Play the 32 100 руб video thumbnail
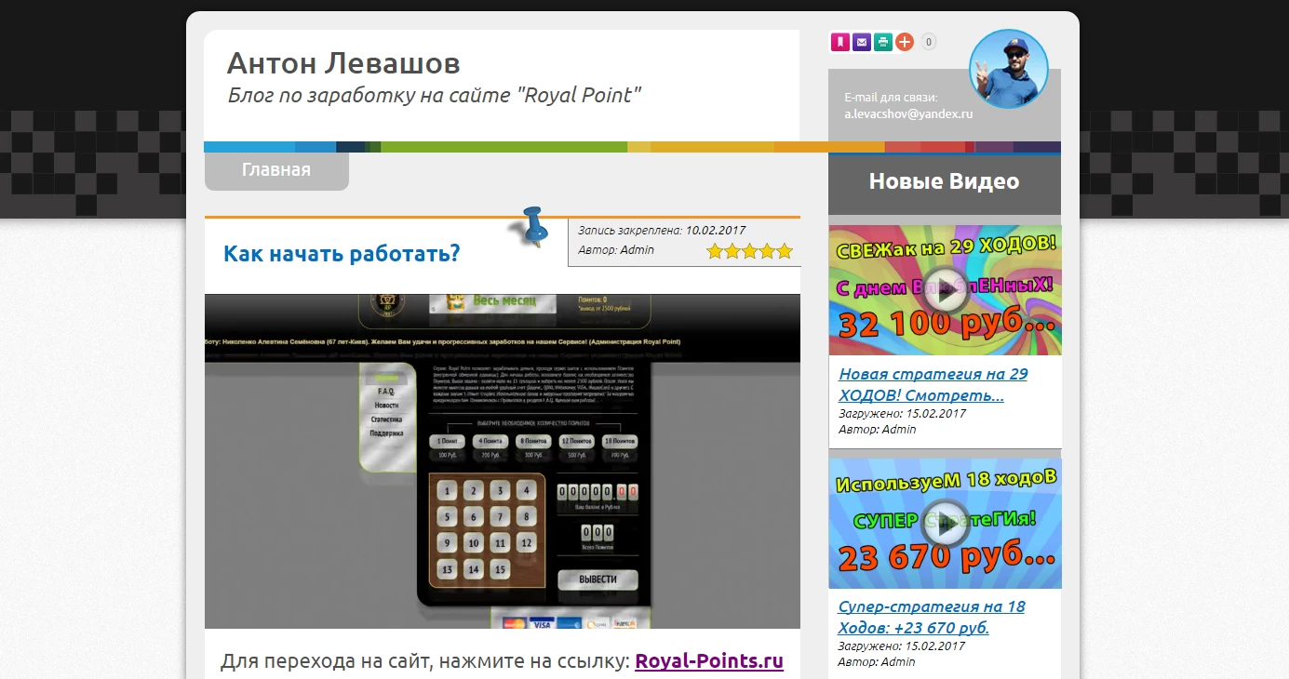 [x=945, y=290]
